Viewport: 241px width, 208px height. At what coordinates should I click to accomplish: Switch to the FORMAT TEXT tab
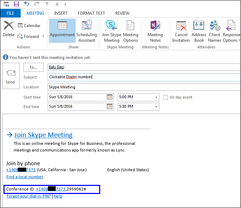pyautogui.click(x=91, y=13)
